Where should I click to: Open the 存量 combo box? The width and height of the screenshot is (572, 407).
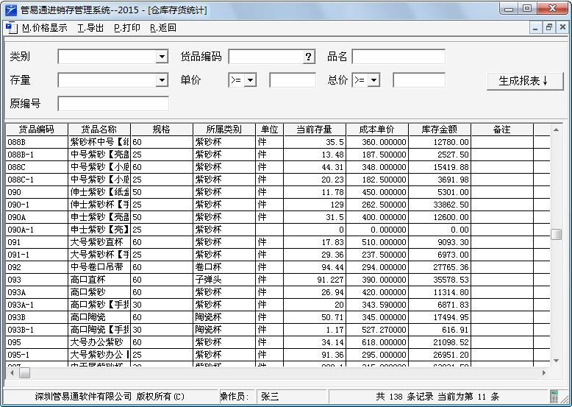[x=162, y=80]
